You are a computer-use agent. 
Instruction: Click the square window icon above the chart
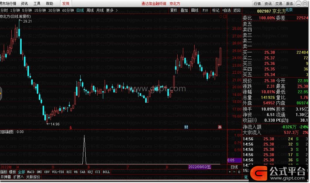(225, 17)
